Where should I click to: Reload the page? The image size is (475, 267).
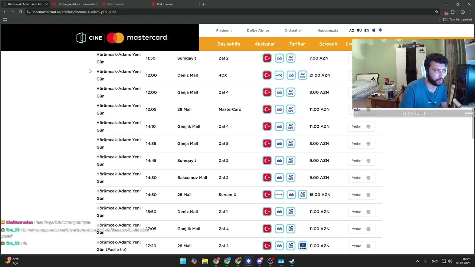[20, 12]
